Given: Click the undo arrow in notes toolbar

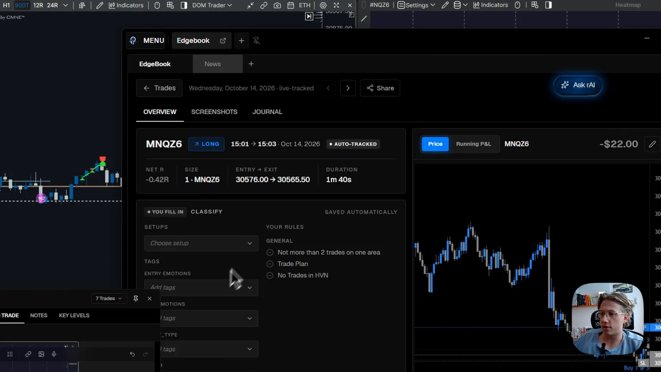Looking at the screenshot, I should click(x=132, y=354).
